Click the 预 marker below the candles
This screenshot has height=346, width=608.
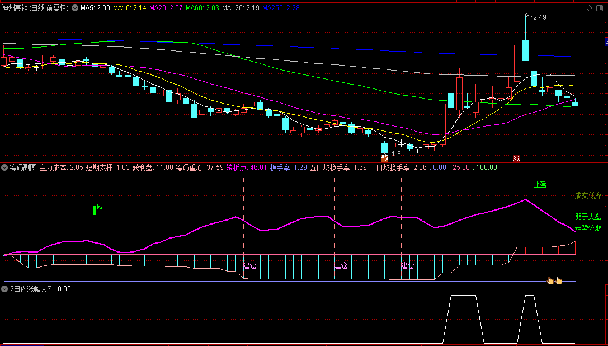tap(385, 158)
